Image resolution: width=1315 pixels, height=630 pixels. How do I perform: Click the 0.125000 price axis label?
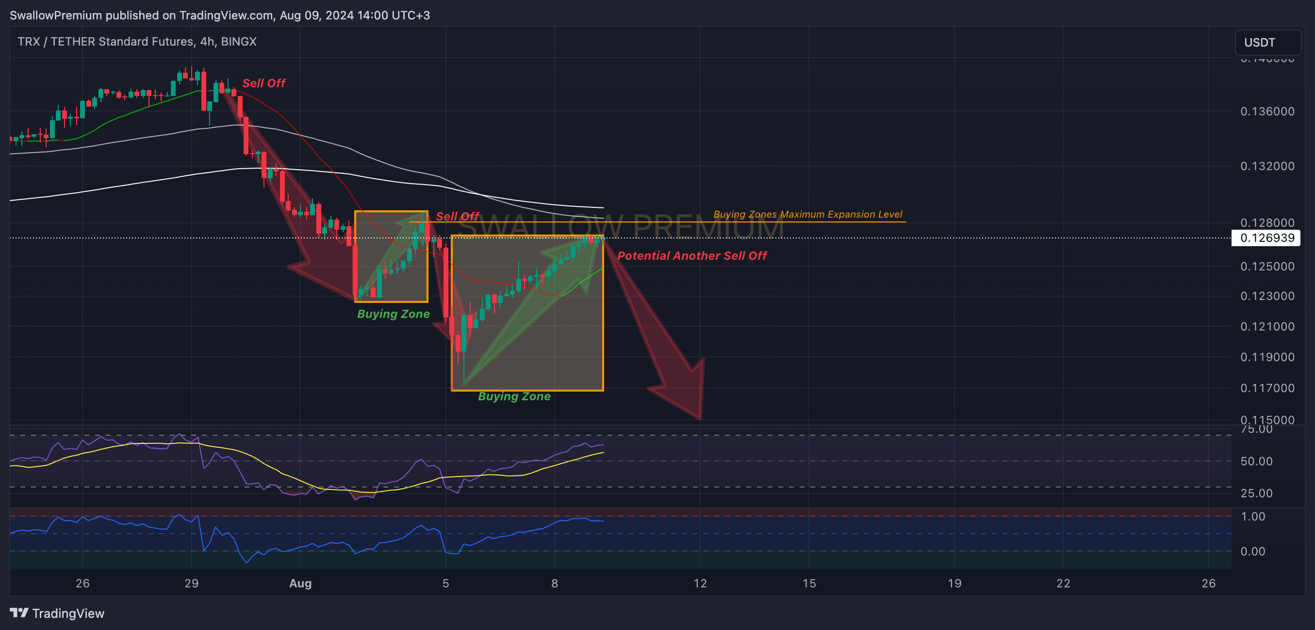1267,267
